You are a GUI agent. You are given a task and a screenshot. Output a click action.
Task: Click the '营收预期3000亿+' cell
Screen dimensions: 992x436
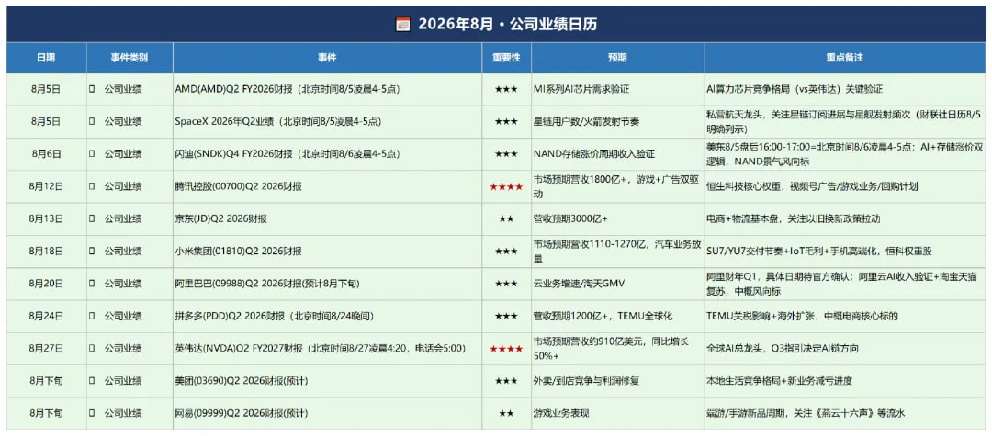click(x=617, y=218)
